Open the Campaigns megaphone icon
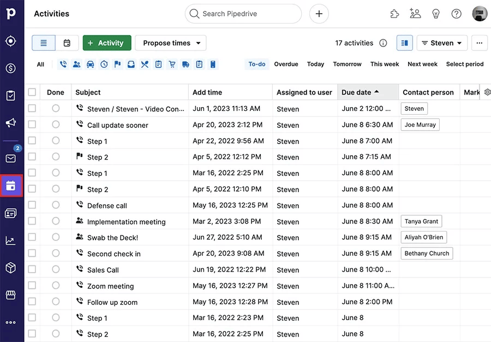 11,123
